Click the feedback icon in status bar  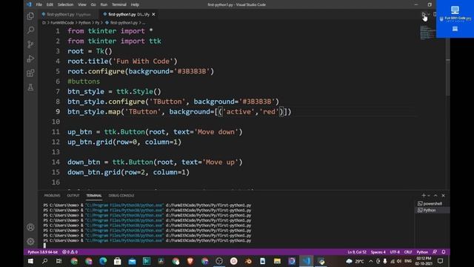(x=435, y=252)
